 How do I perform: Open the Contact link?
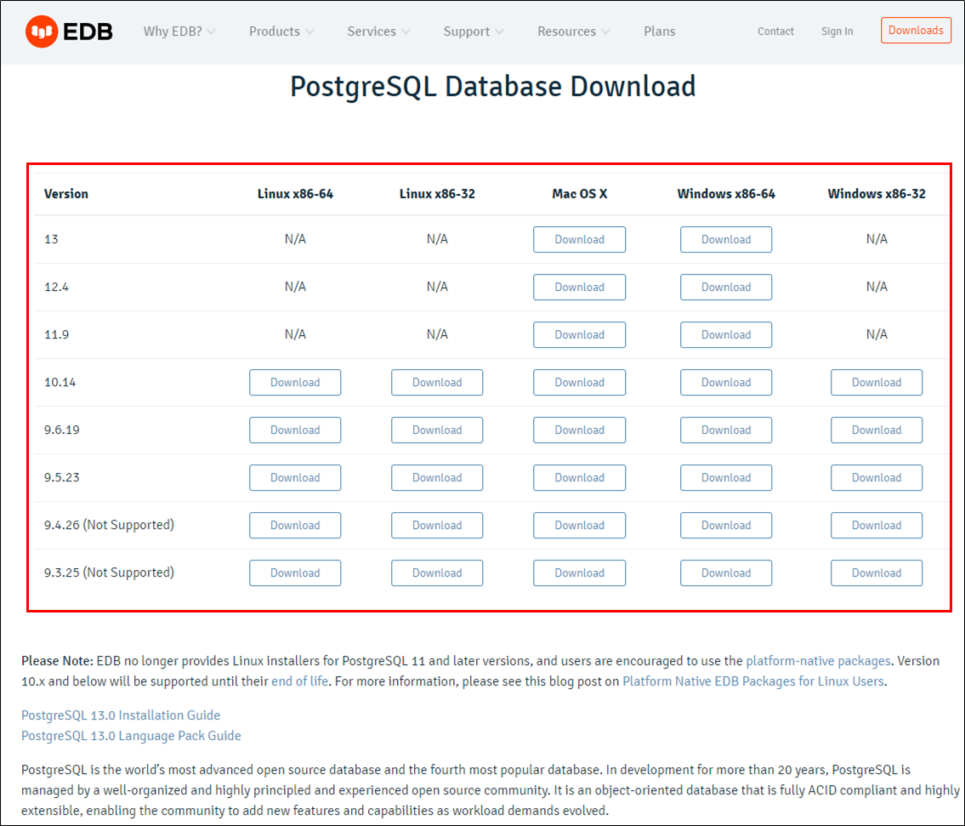click(x=775, y=31)
